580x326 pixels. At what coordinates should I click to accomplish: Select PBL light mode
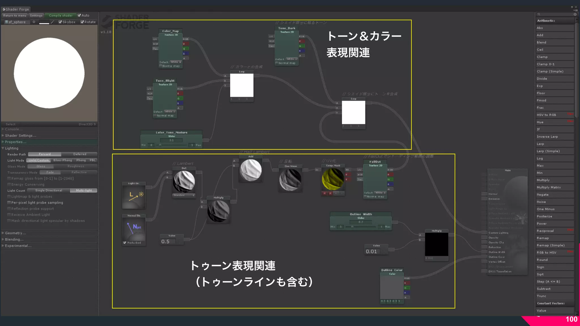[x=93, y=160]
